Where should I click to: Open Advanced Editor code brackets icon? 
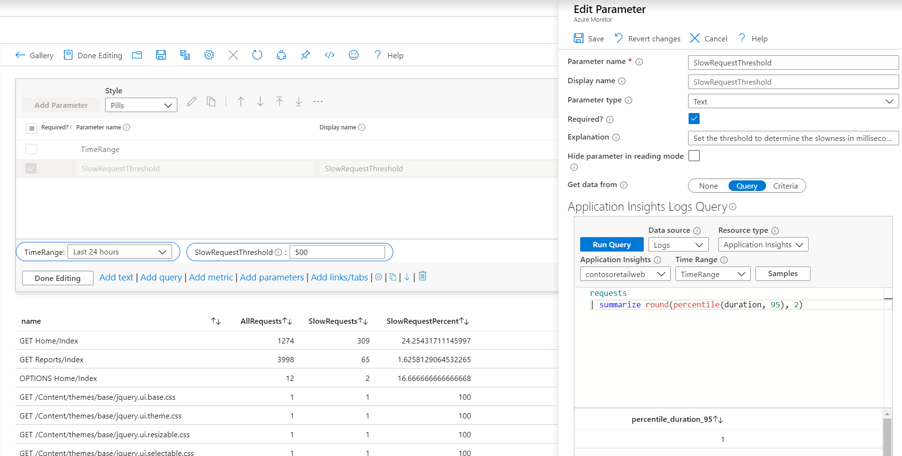click(x=330, y=55)
